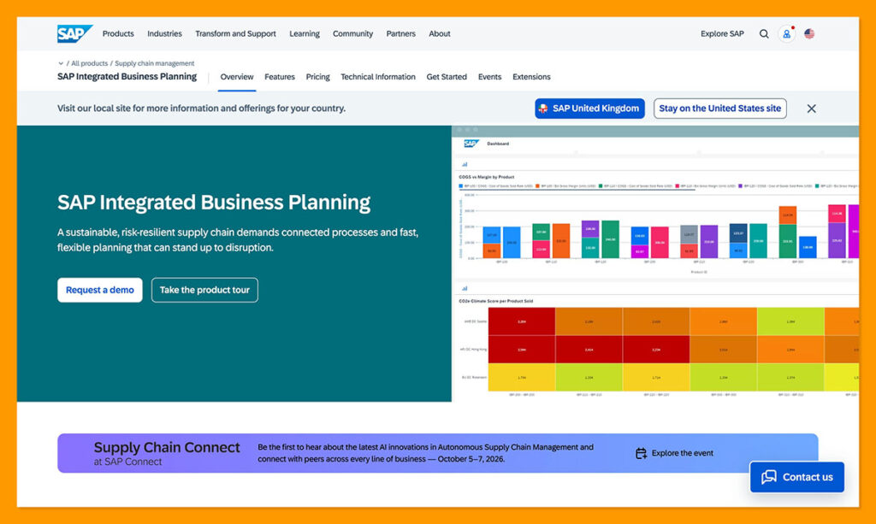Switch to the Extensions tab
This screenshot has width=876, height=524.
531,77
